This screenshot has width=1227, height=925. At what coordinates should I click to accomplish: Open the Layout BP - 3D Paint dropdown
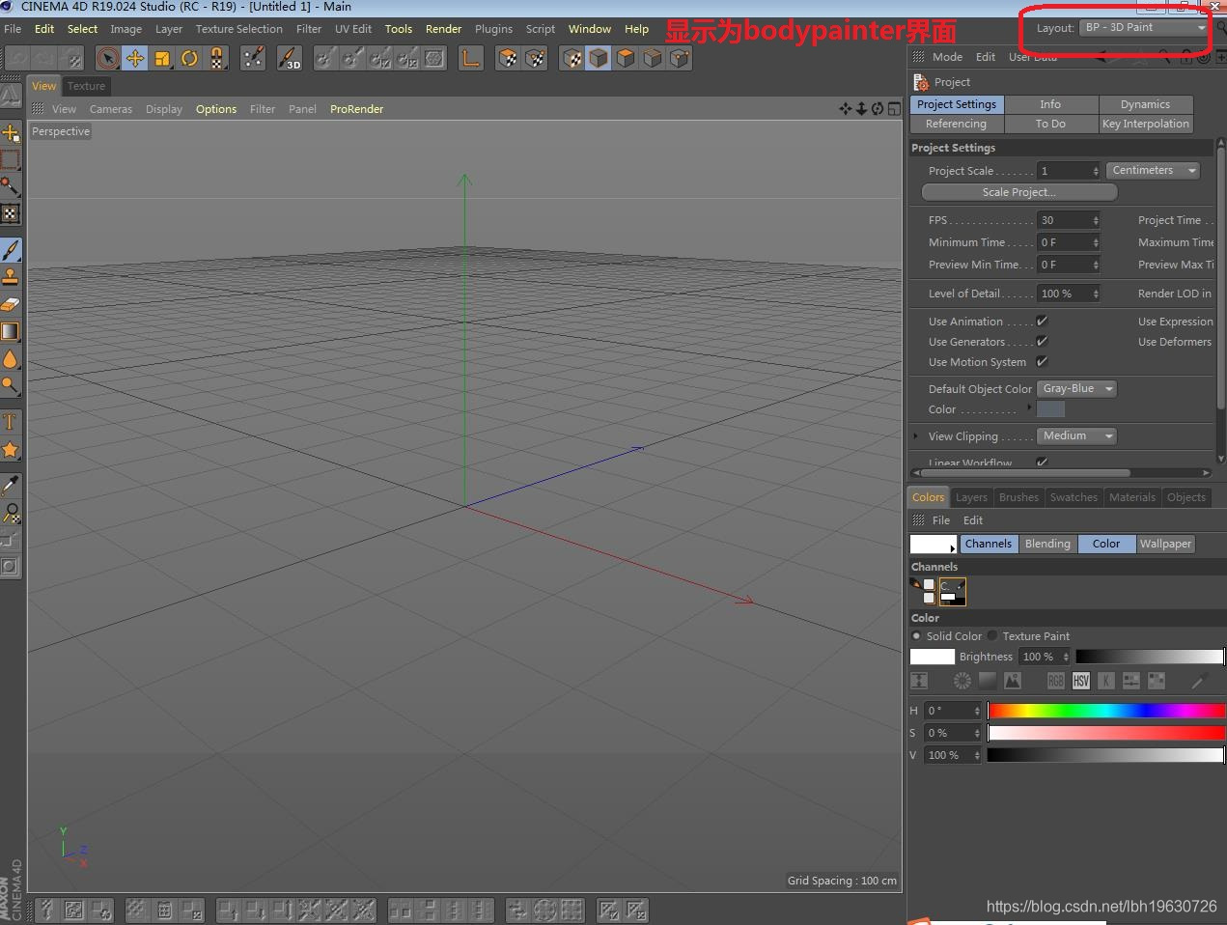1144,28
